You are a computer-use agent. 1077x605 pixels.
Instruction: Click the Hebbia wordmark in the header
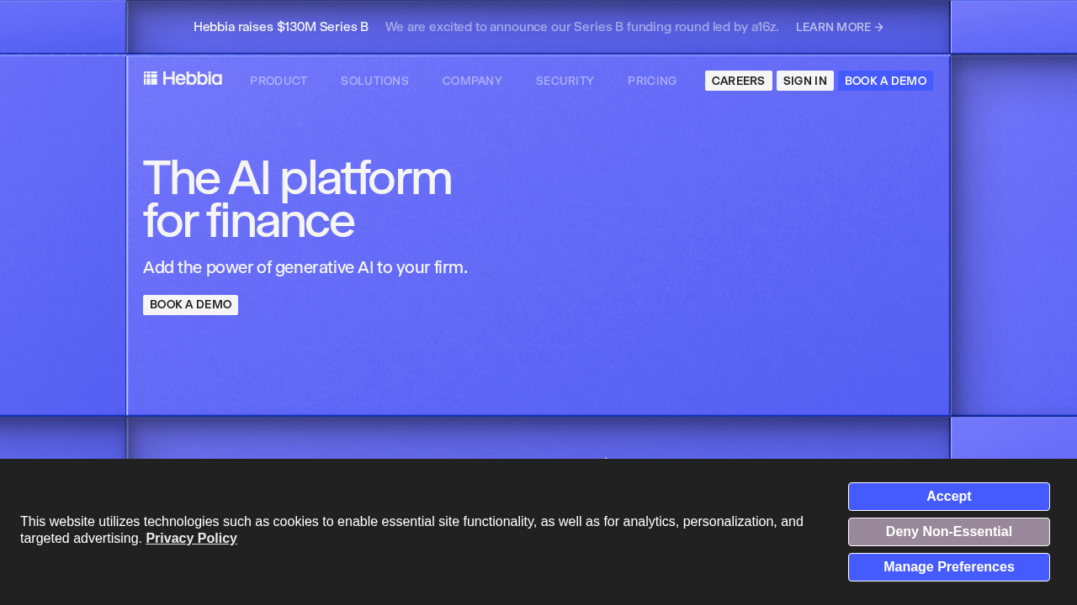pos(192,78)
